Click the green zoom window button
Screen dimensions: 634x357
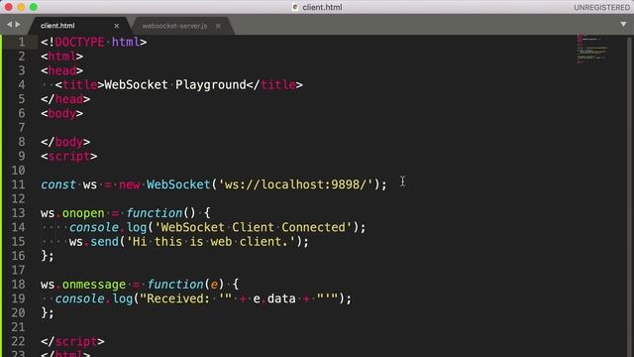[x=34, y=7]
